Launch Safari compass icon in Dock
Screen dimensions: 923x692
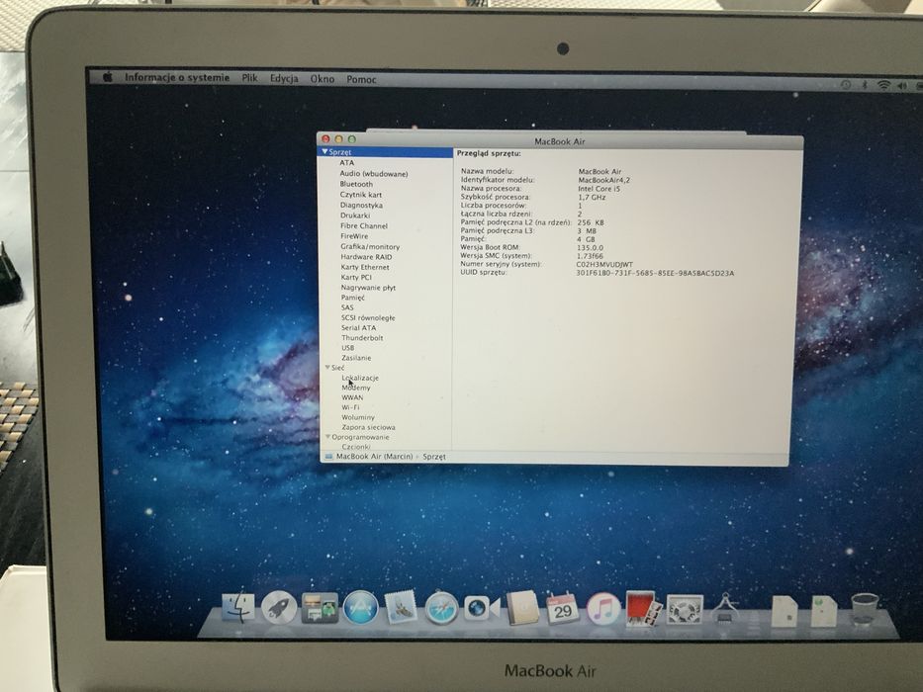click(x=441, y=608)
